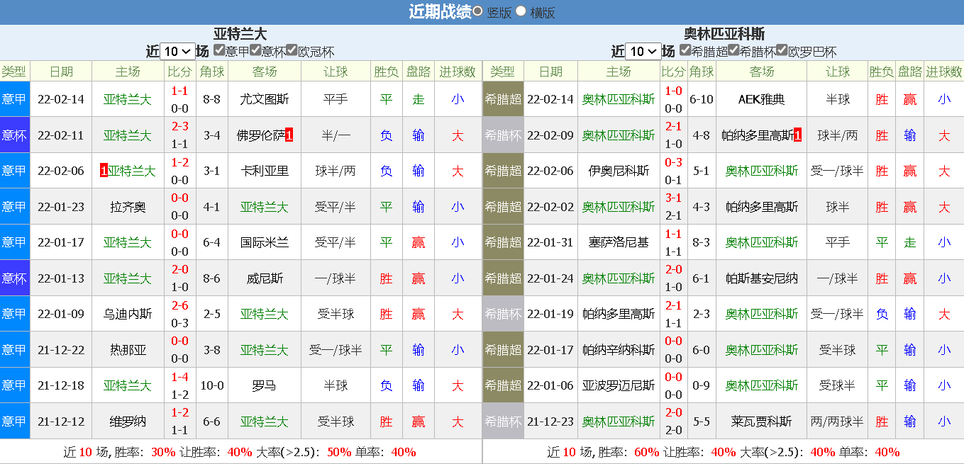
Task: Click date 22-01-31 in Olympiacos table
Action: (550, 242)
